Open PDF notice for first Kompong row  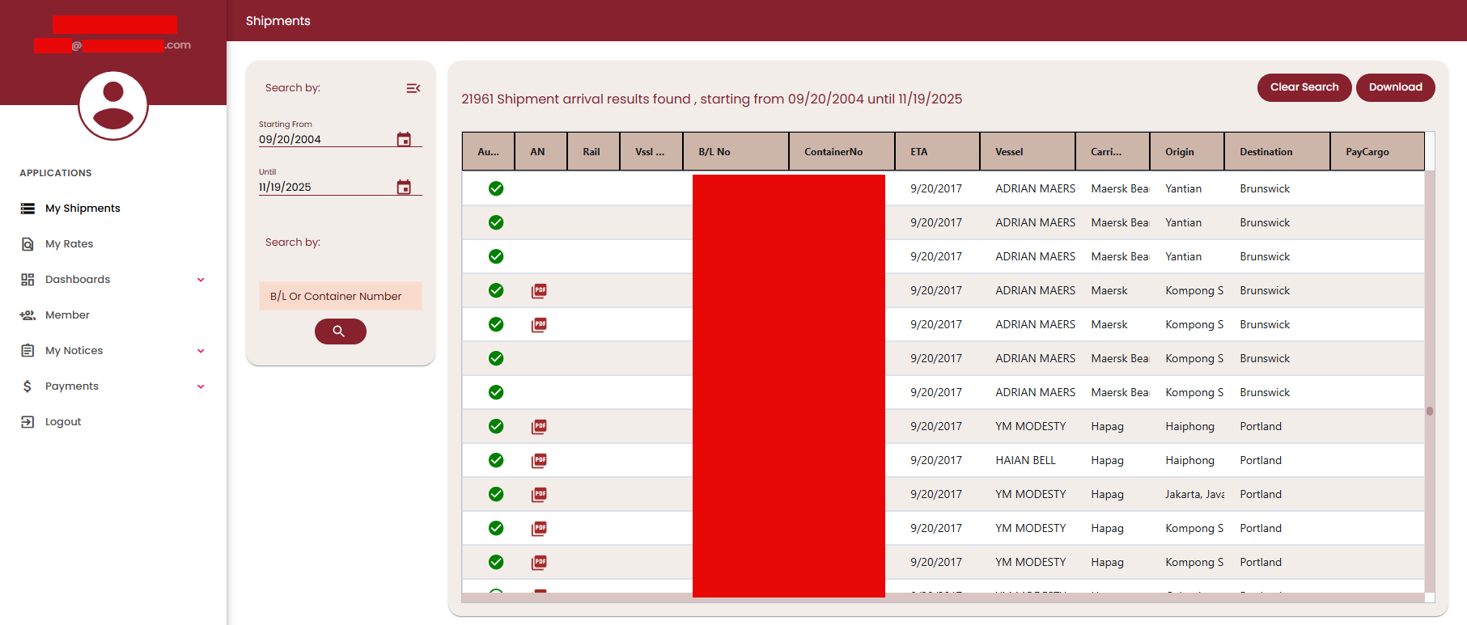pyautogui.click(x=539, y=290)
